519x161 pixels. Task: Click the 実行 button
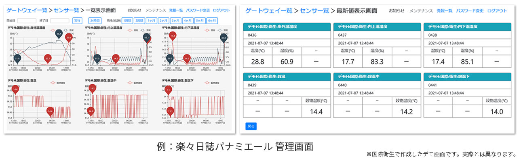[x=77, y=20]
